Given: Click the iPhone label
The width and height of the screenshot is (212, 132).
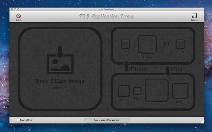Looking at the screenshot, I should tap(138, 69).
